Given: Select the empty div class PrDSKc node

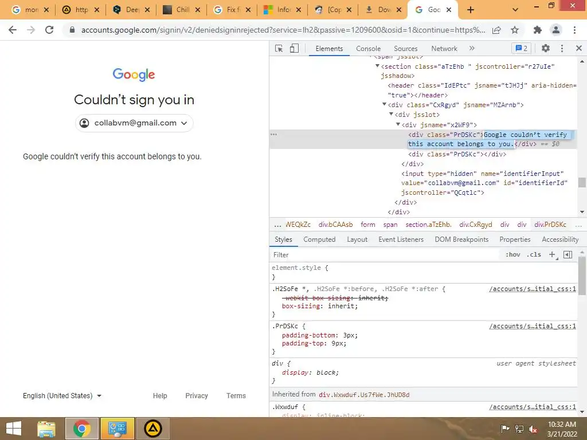Looking at the screenshot, I should point(457,154).
